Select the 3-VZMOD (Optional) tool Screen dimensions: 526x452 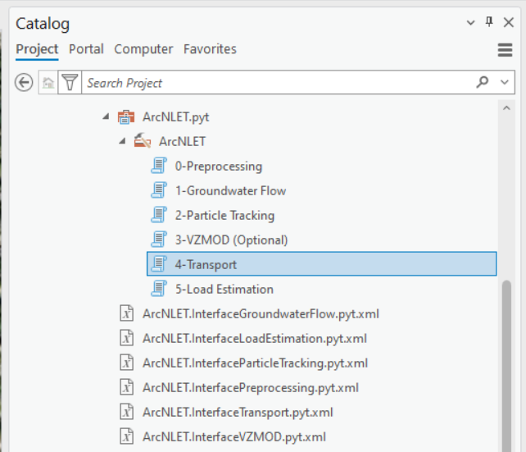(x=232, y=240)
